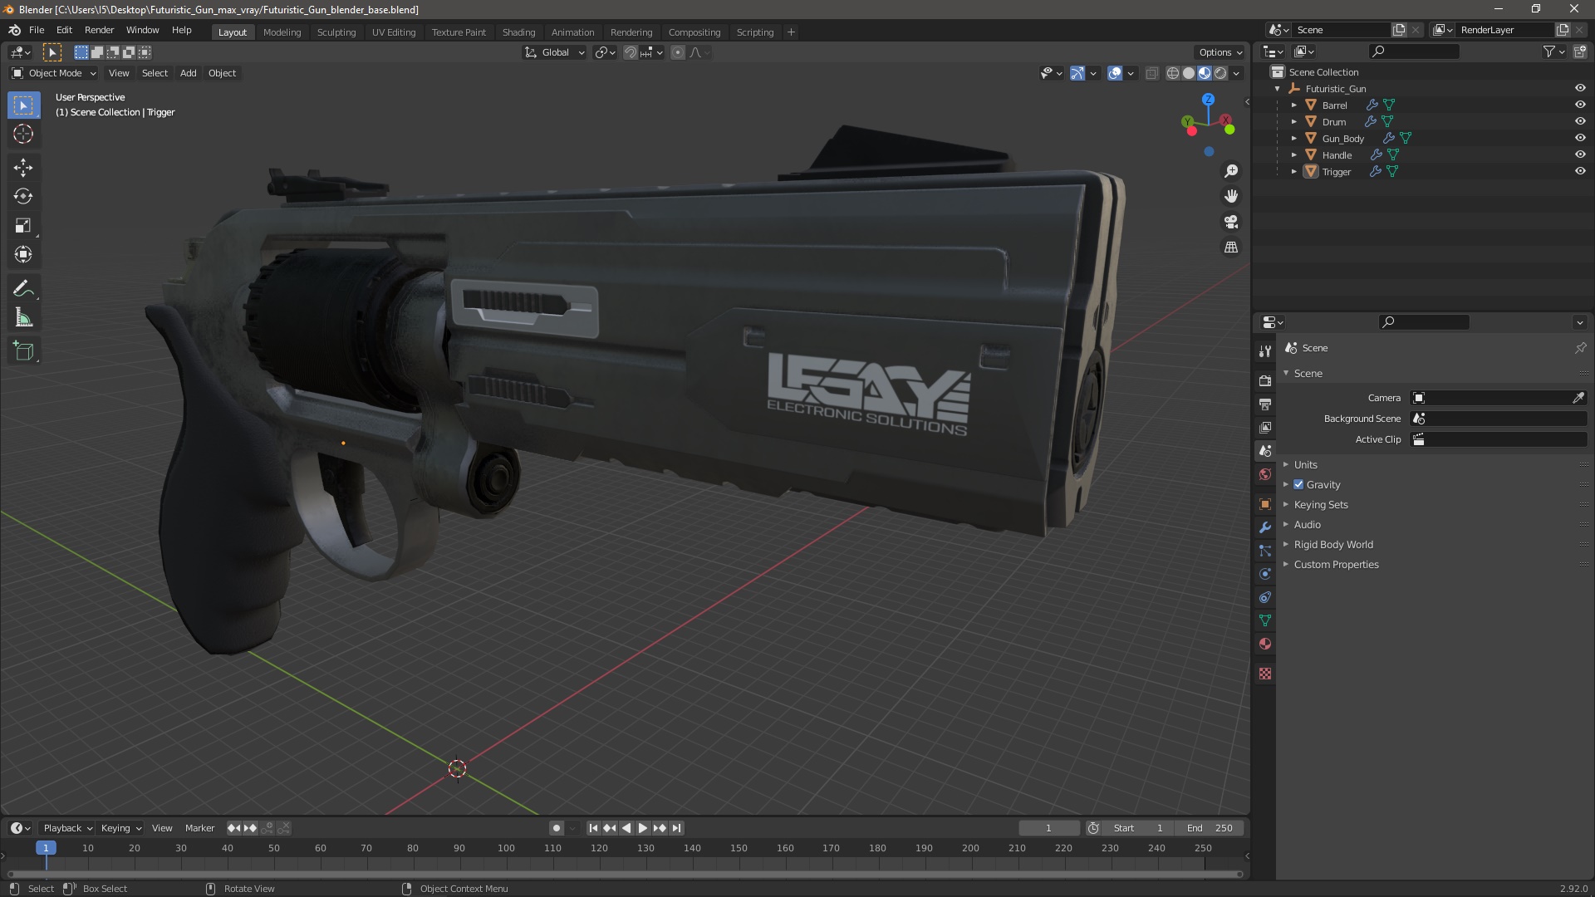Open the Add menu in viewport header

[189, 73]
